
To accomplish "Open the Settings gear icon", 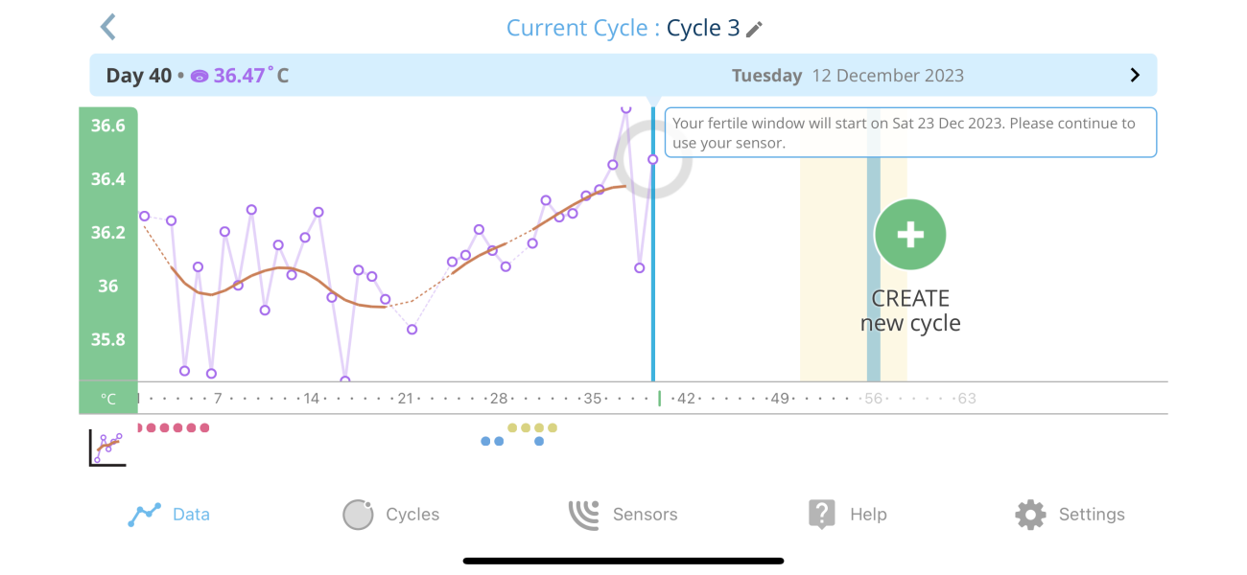I will 1029,514.
